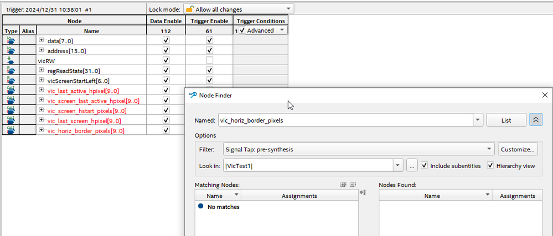Click the type icon for vic_last_active_hpixel
This screenshot has width=553, height=236.
[x=11, y=90]
